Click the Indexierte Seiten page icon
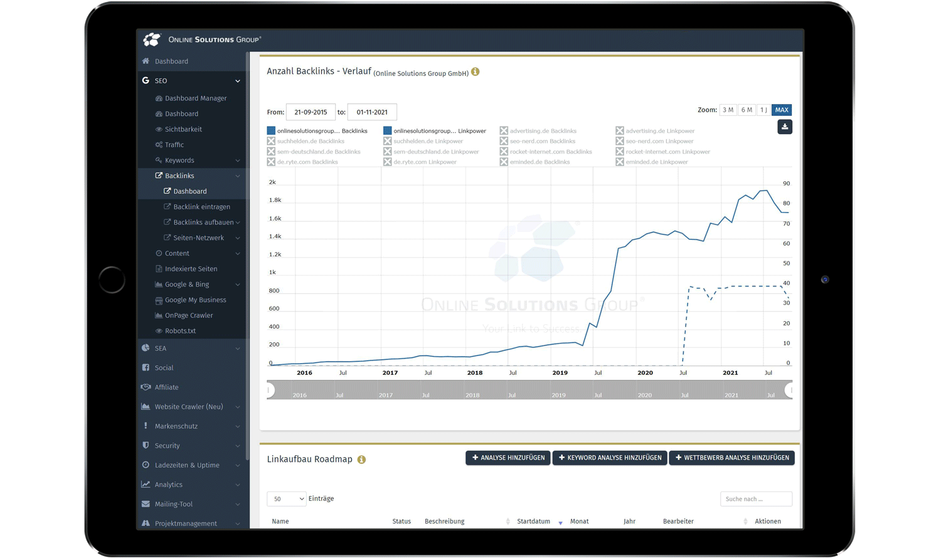This screenshot has height=558, width=941. [159, 268]
